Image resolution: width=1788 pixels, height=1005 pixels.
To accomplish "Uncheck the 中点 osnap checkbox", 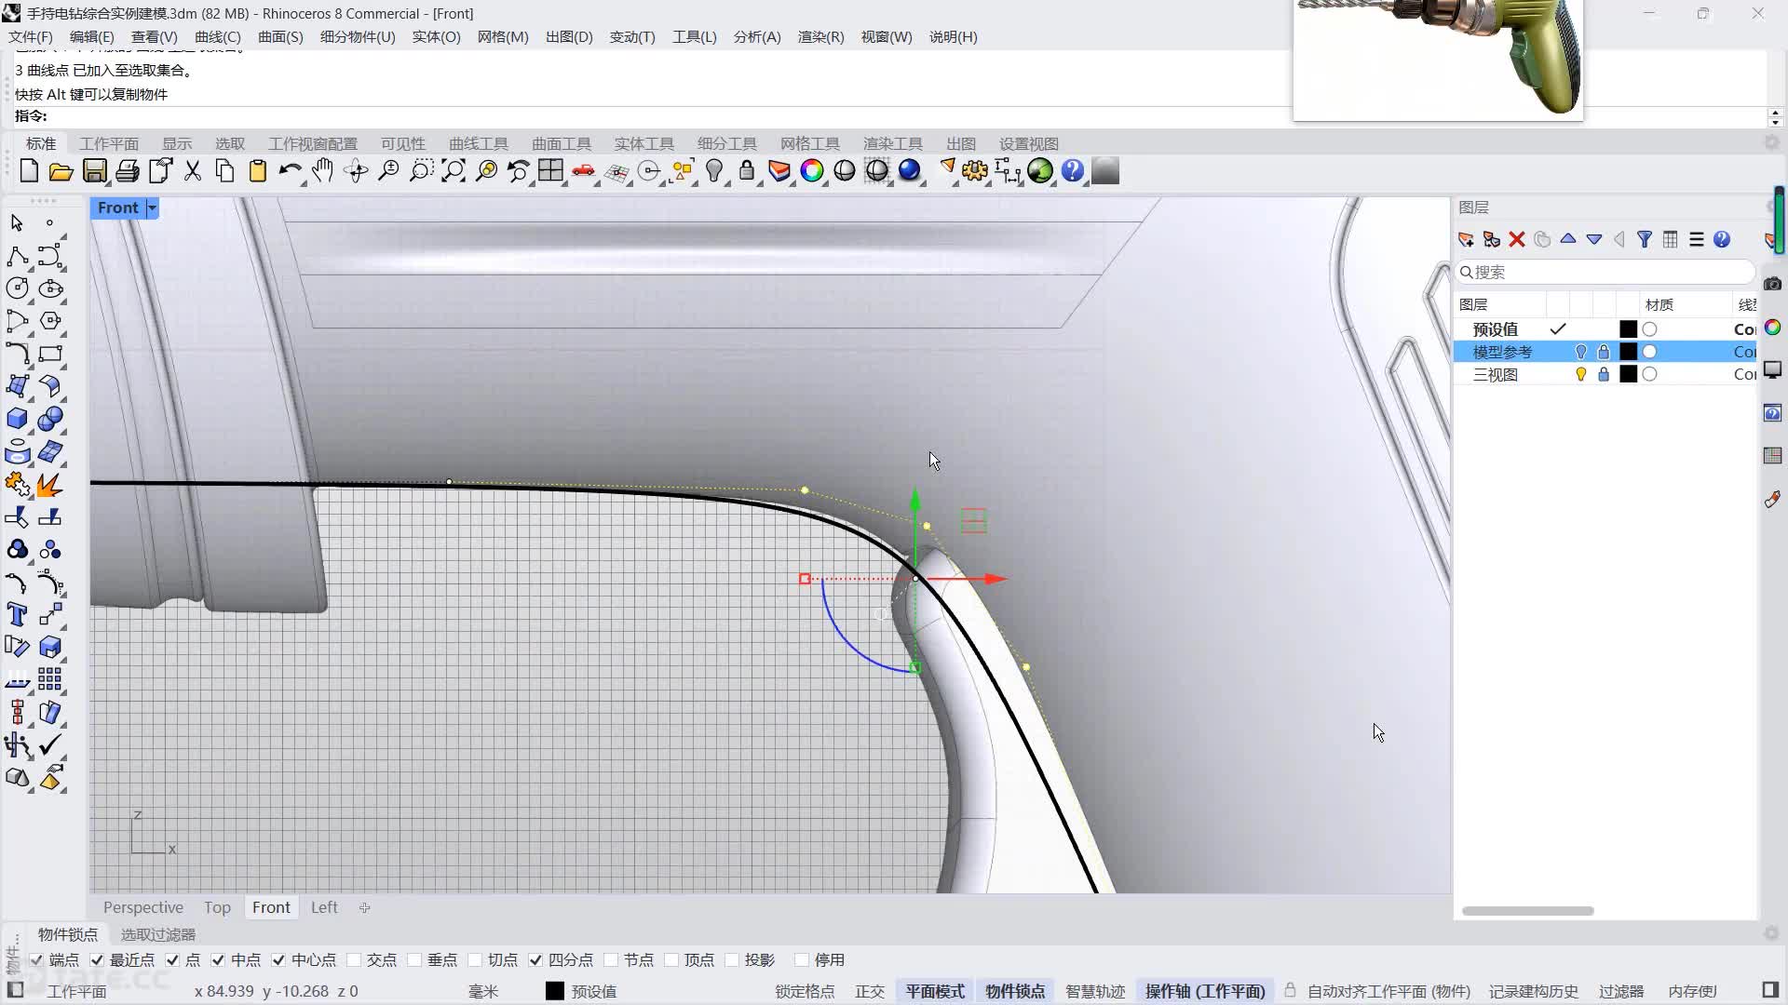I will [x=218, y=959].
